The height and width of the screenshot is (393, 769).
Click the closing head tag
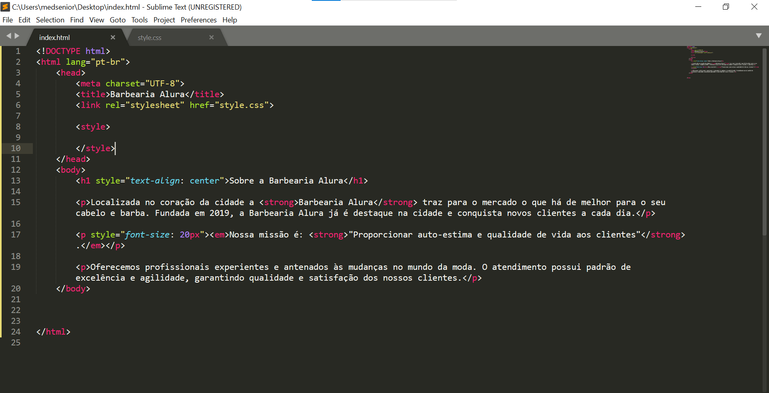click(x=73, y=159)
